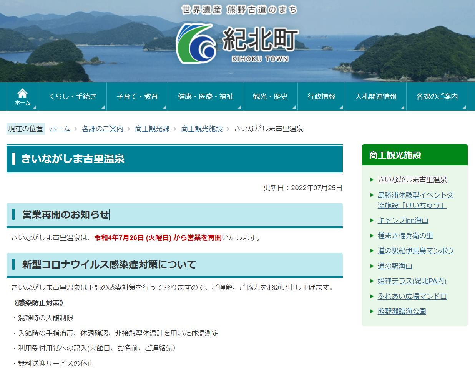The width and height of the screenshot is (475, 374).
Task: Open the 道の駅紀伊長島マンボウ link
Action: [416, 251]
